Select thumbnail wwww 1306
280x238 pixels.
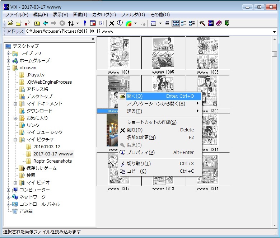click(x=207, y=55)
